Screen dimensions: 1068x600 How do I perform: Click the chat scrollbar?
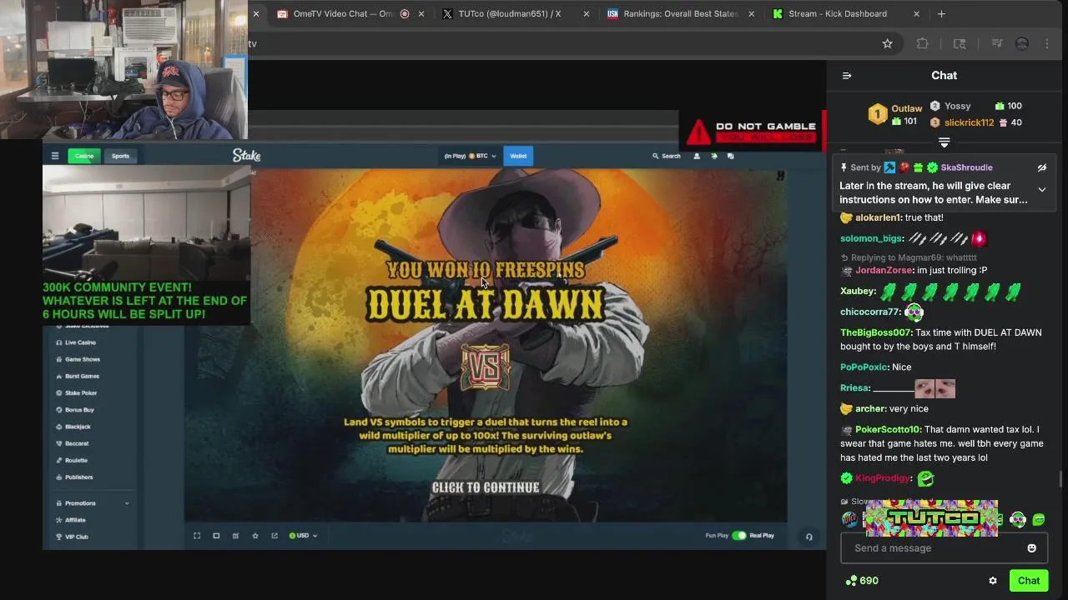point(1060,479)
